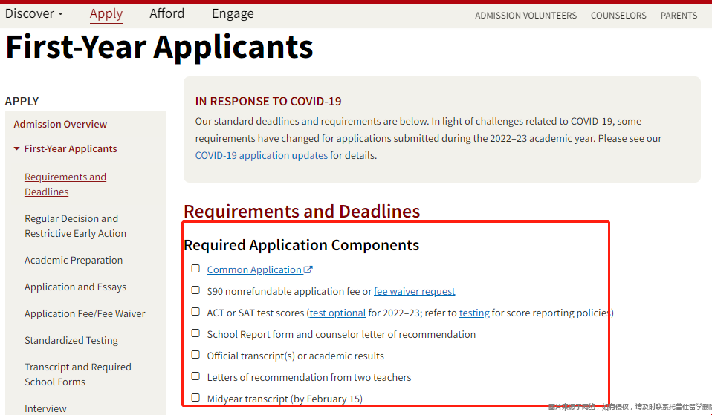
Task: Toggle the School Report form checkbox
Action: point(195,333)
